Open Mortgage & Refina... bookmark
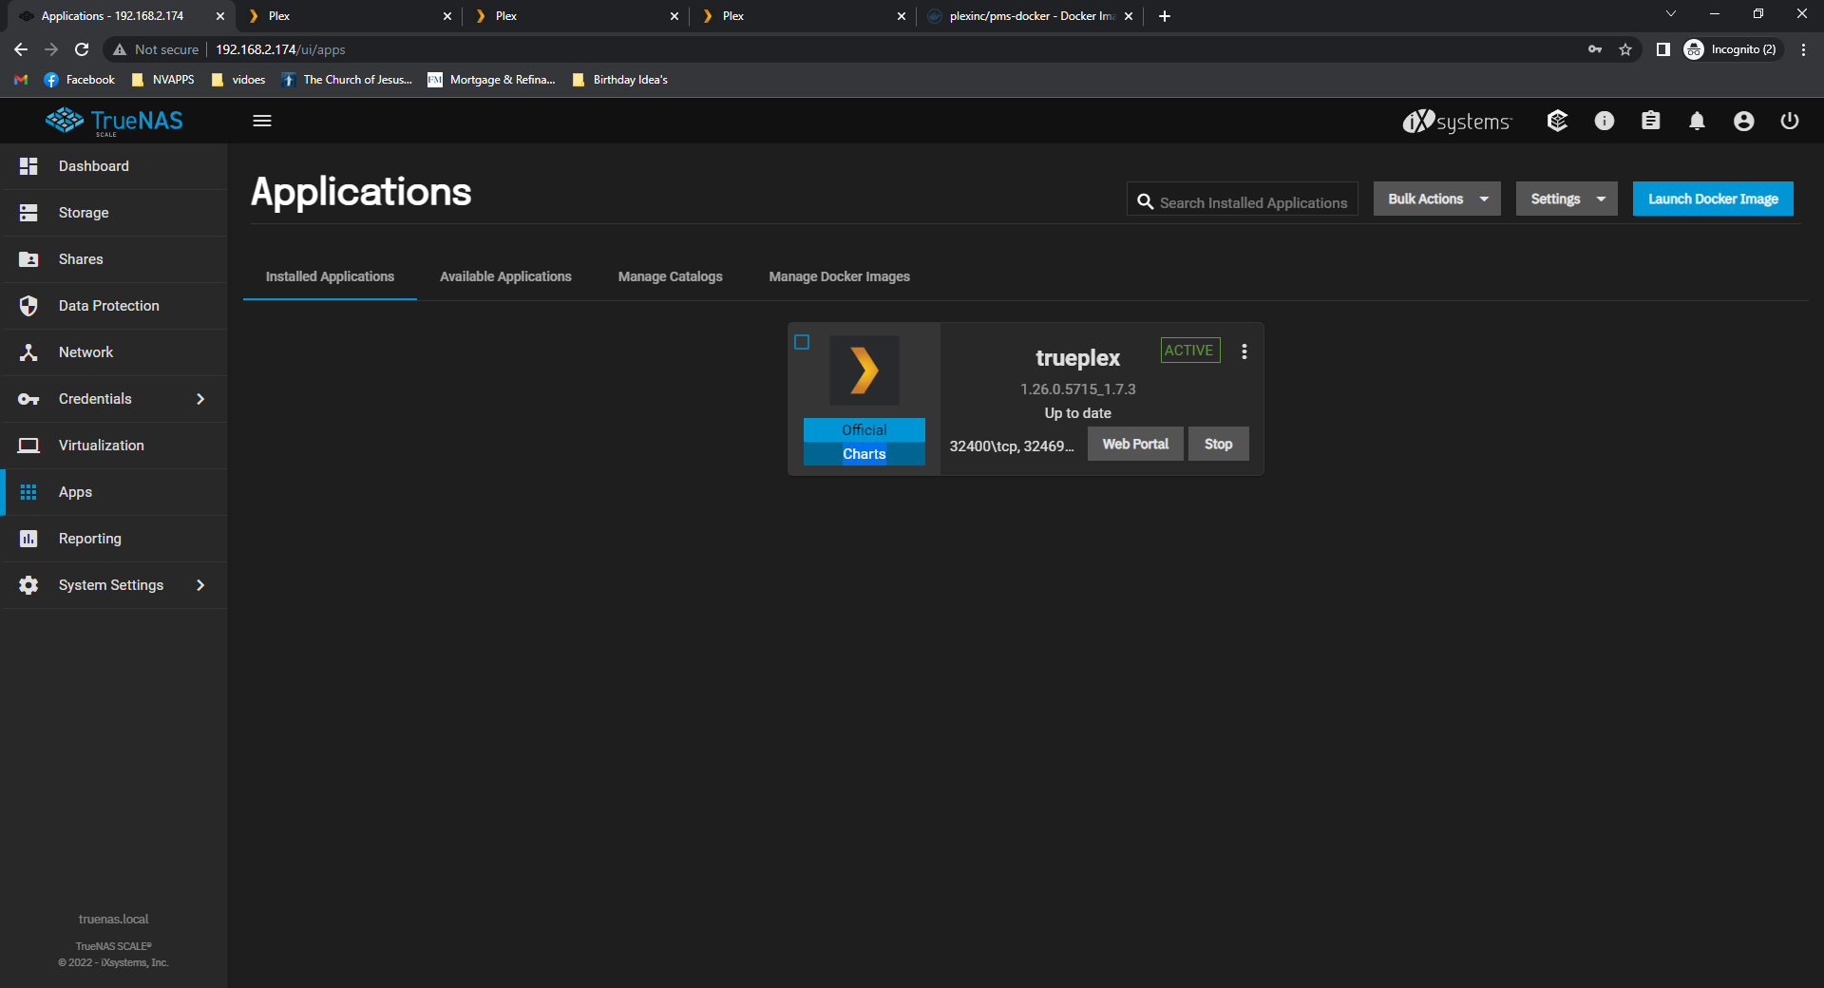 492,80
